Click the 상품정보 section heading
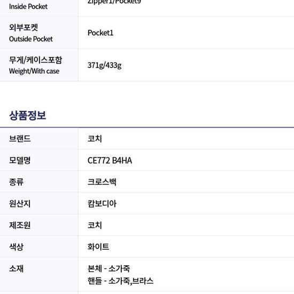This screenshot has width=294, height=294. (x=28, y=115)
